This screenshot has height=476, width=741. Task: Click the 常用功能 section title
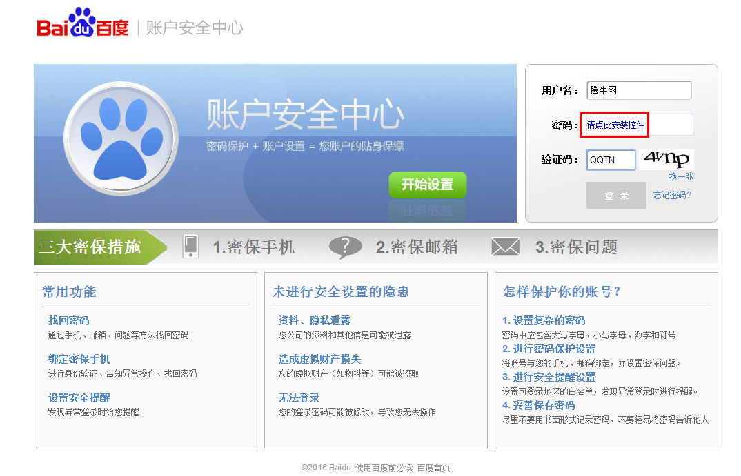(69, 292)
